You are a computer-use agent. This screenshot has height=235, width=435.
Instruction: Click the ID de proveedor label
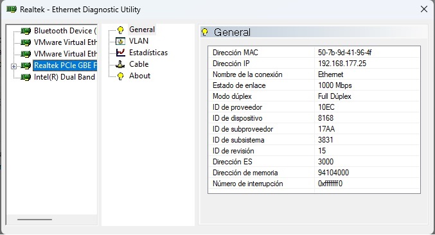(x=238, y=107)
